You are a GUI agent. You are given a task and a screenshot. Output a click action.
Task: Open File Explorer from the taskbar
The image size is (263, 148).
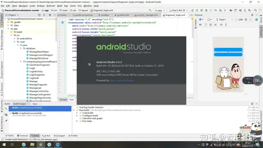click(32, 144)
